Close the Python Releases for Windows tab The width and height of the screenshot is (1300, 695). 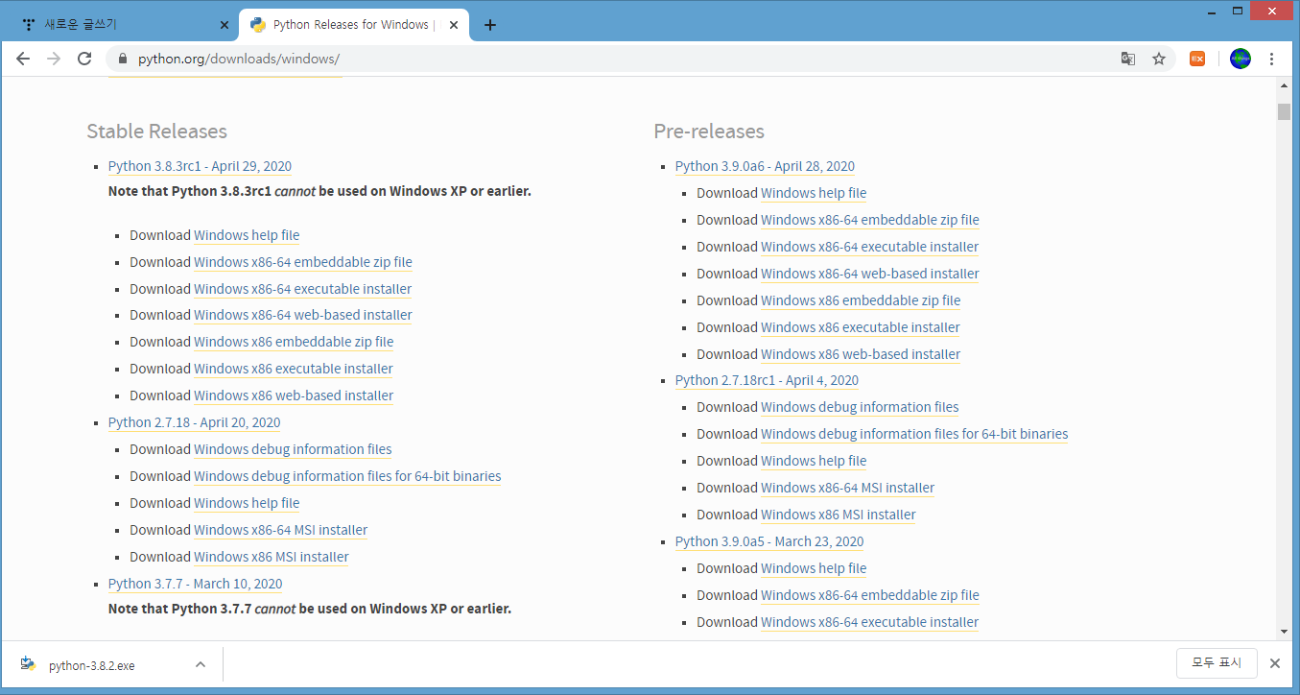(x=452, y=25)
